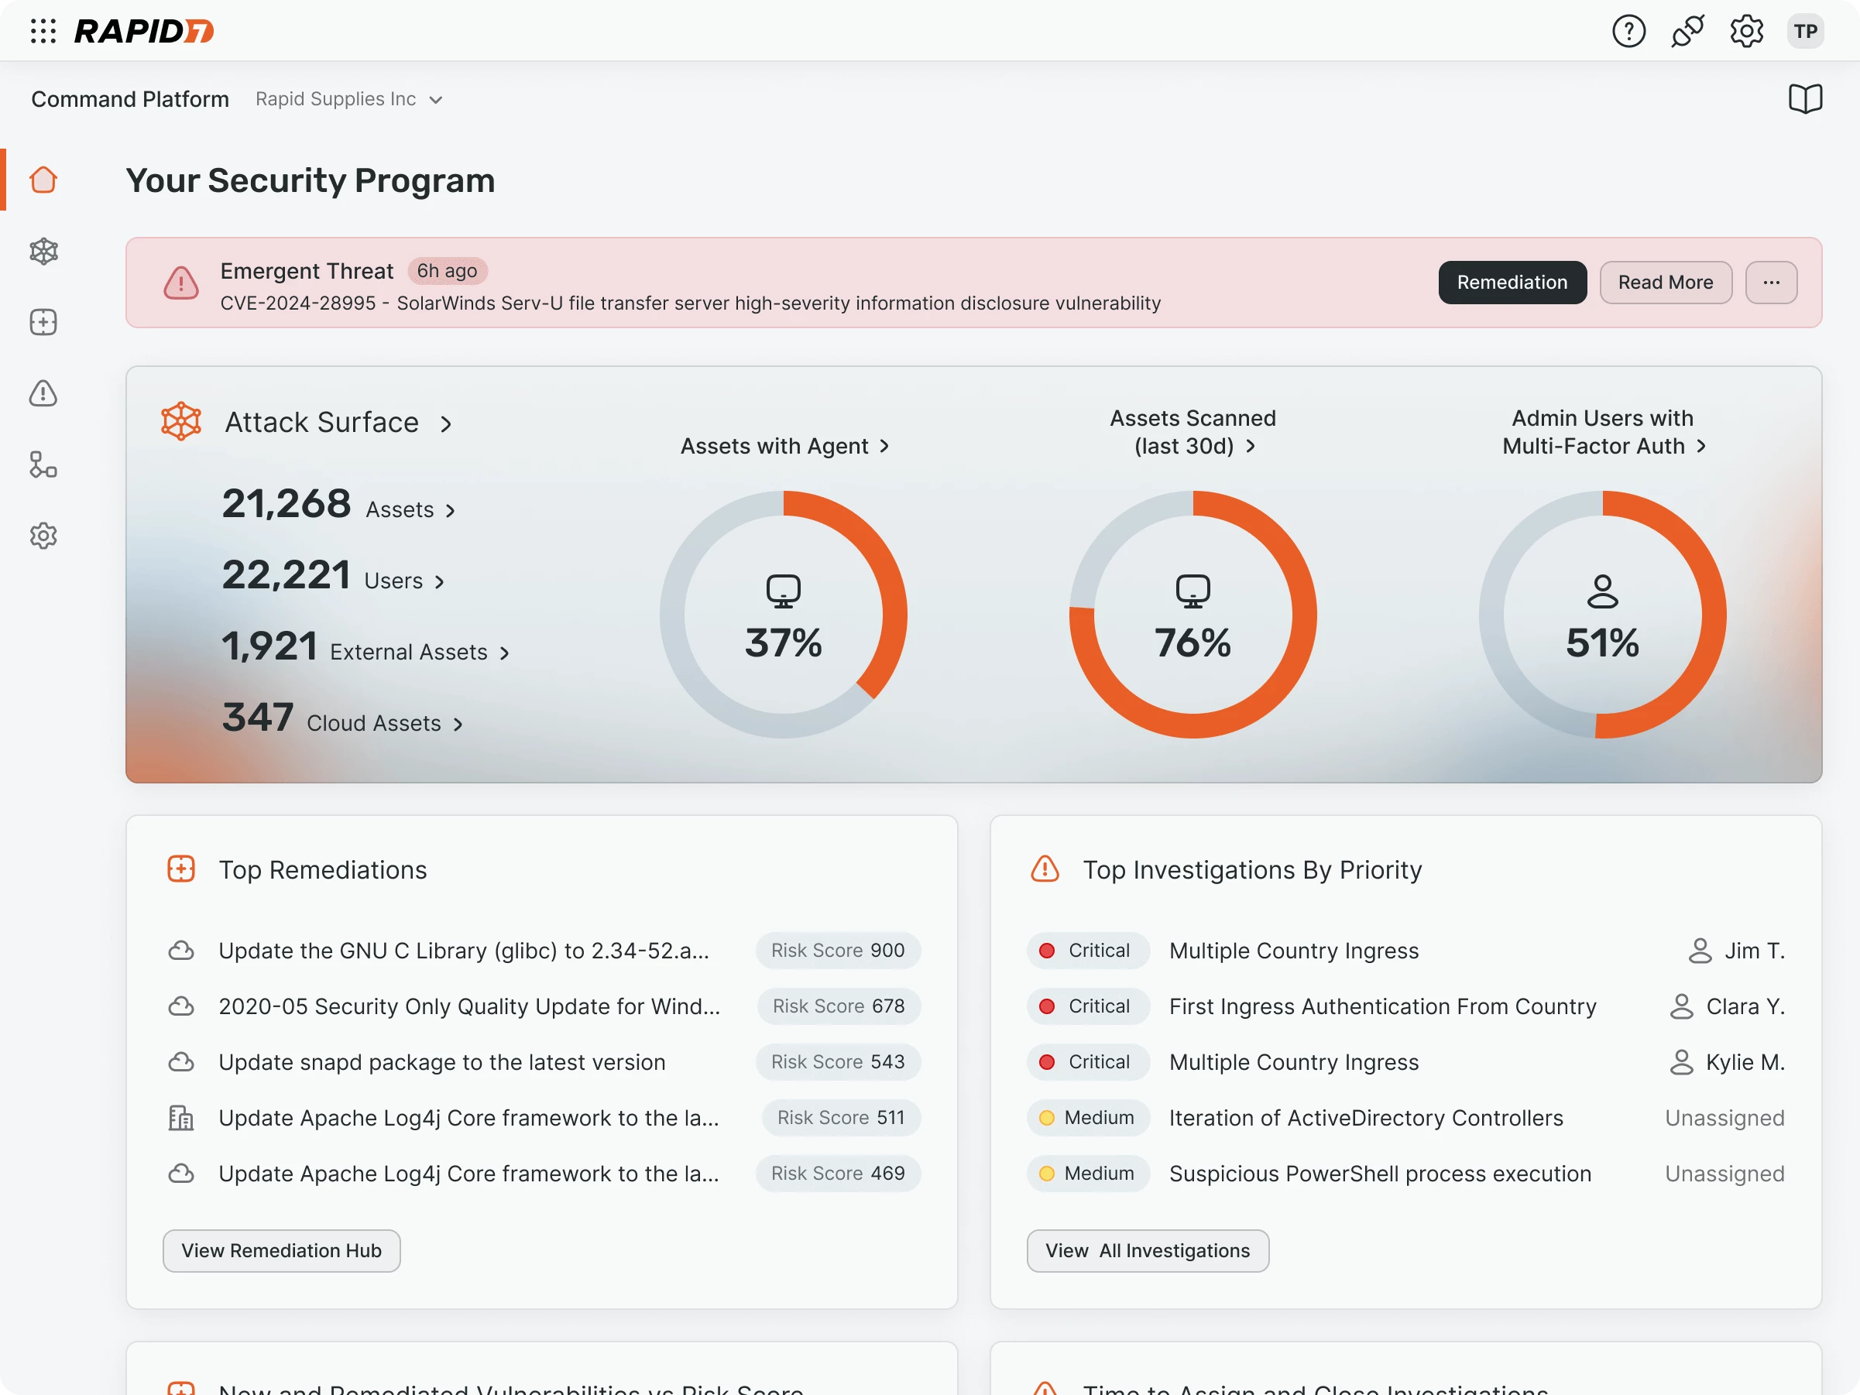Select the workflow nodes icon in sidebar
Image resolution: width=1860 pixels, height=1395 pixels.
(43, 465)
